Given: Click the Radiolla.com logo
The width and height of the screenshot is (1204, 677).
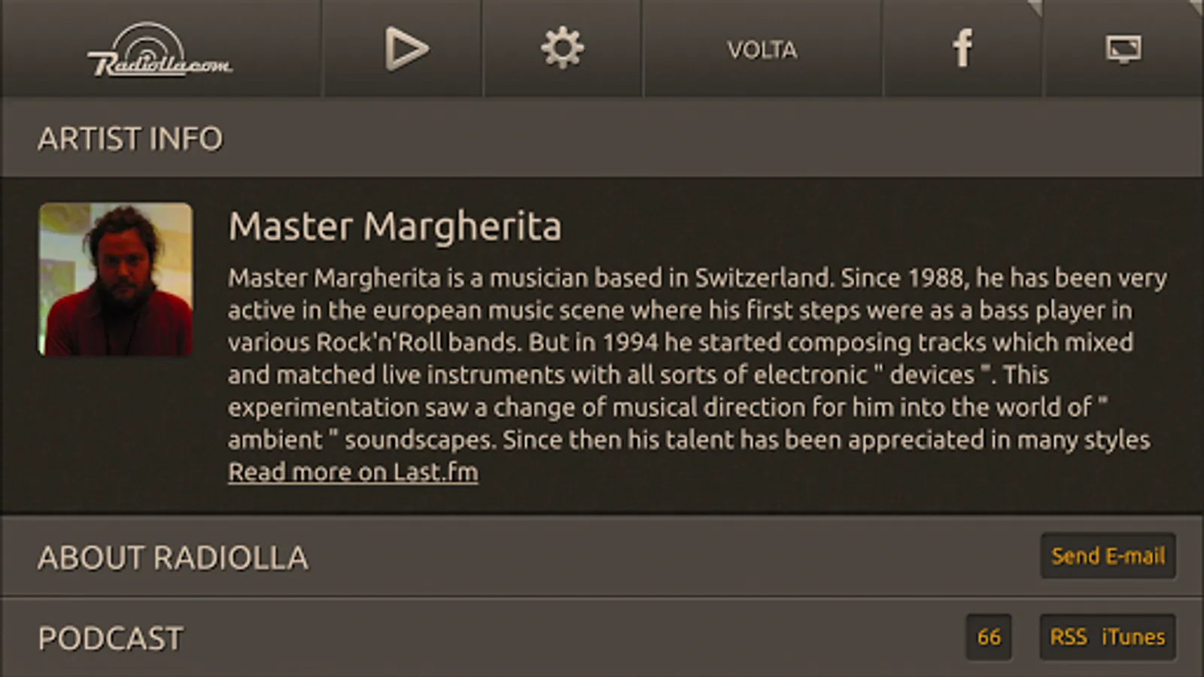Looking at the screenshot, I should (160, 50).
